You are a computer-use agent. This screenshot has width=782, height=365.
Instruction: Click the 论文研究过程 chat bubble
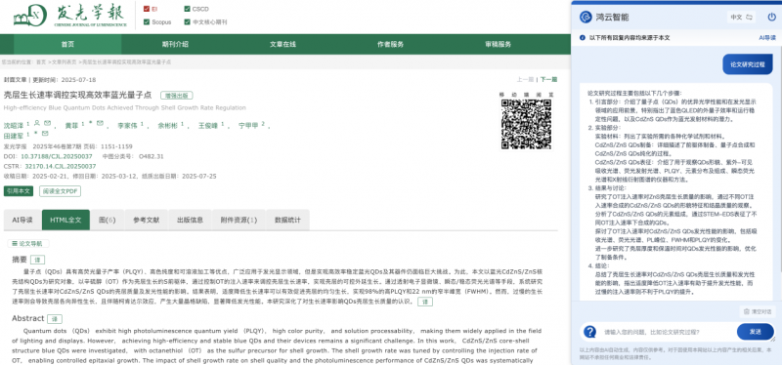click(x=747, y=64)
